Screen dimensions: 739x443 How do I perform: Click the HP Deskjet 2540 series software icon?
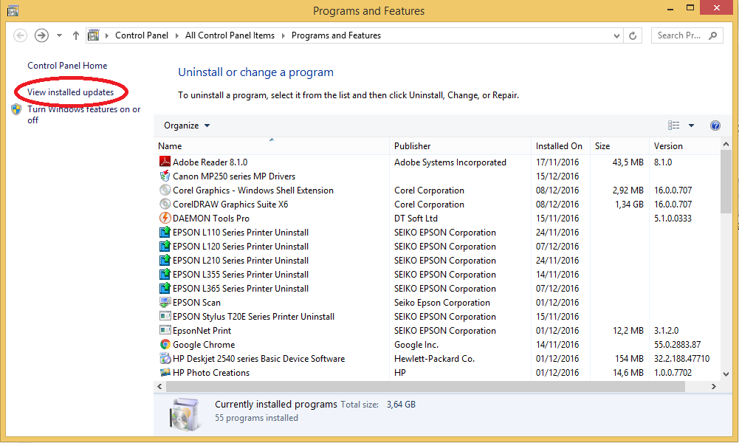tap(165, 358)
